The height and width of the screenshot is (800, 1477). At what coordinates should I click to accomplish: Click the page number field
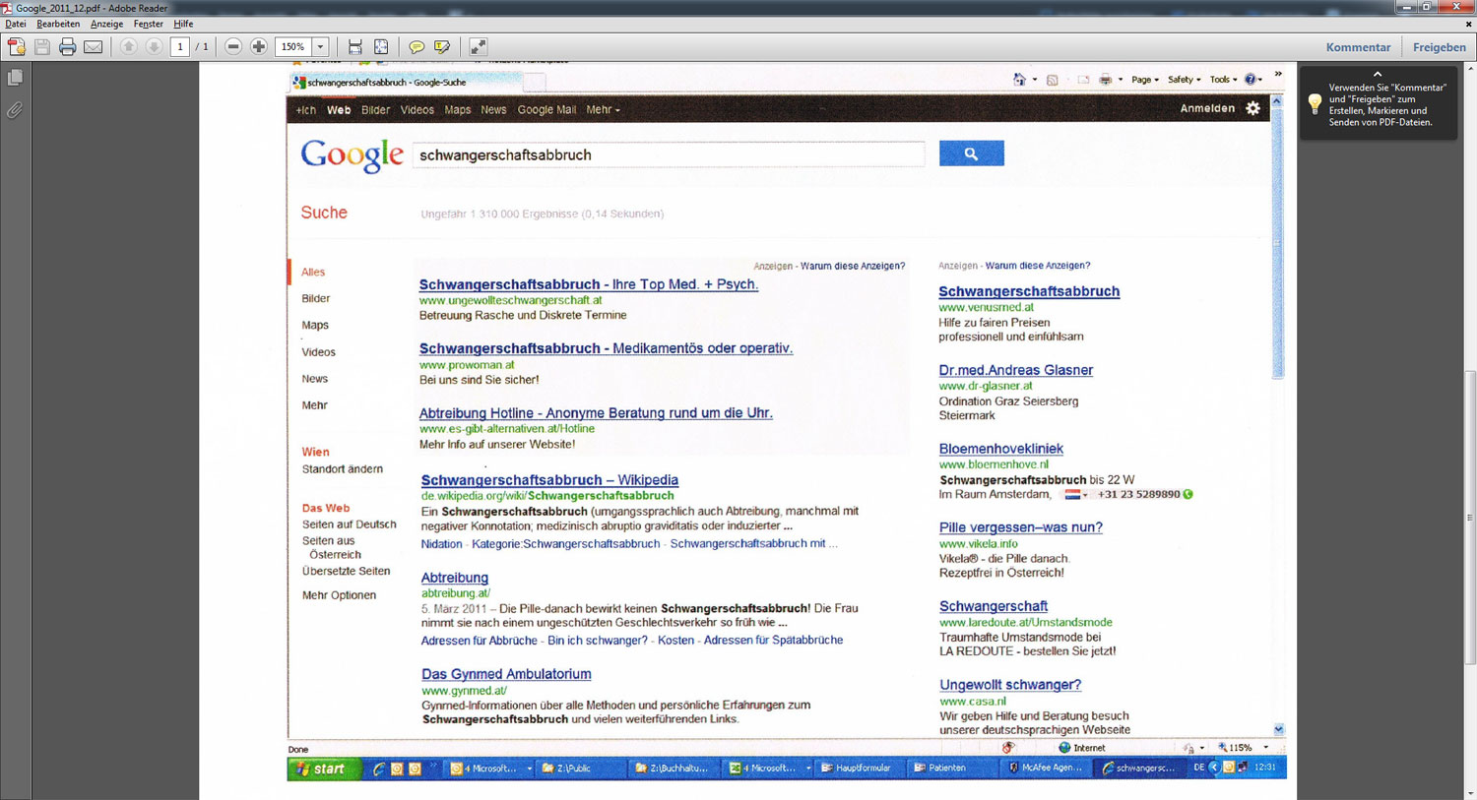[180, 46]
